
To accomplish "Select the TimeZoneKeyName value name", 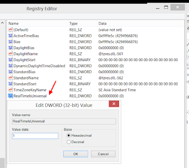I will pos(30,90).
